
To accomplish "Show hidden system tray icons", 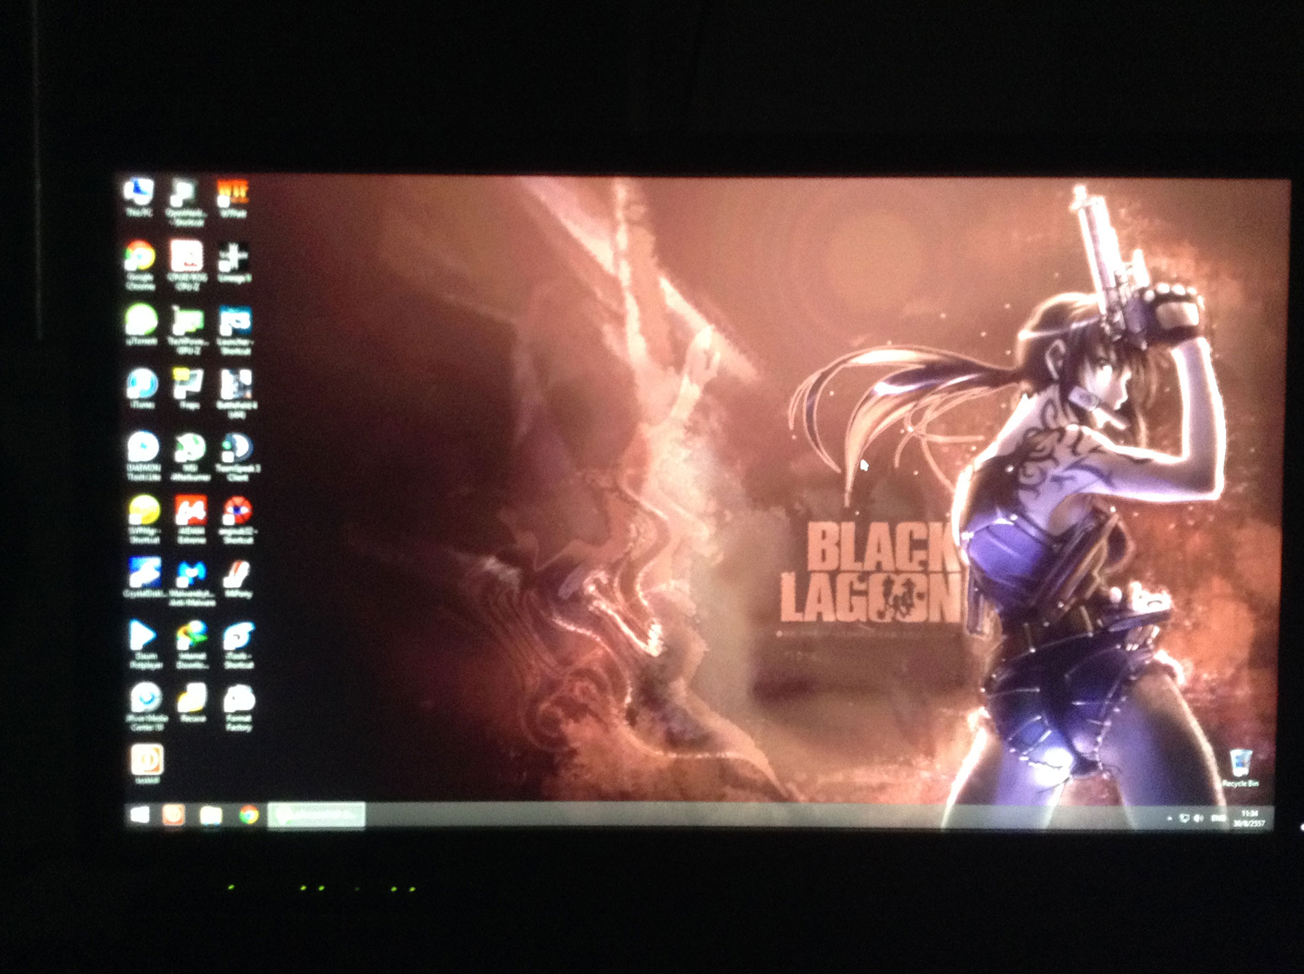I will click(1169, 818).
